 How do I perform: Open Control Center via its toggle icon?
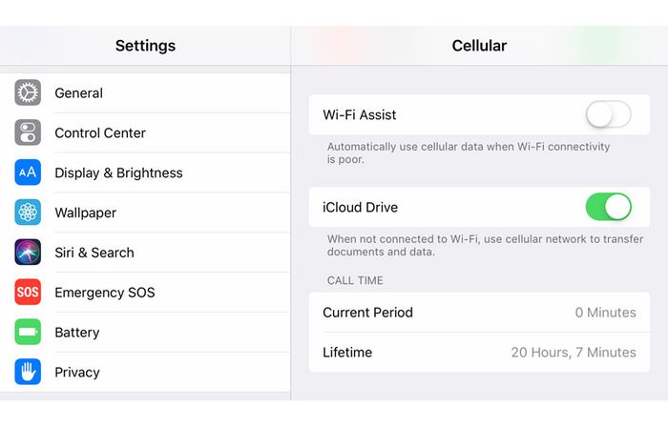pyautogui.click(x=28, y=132)
